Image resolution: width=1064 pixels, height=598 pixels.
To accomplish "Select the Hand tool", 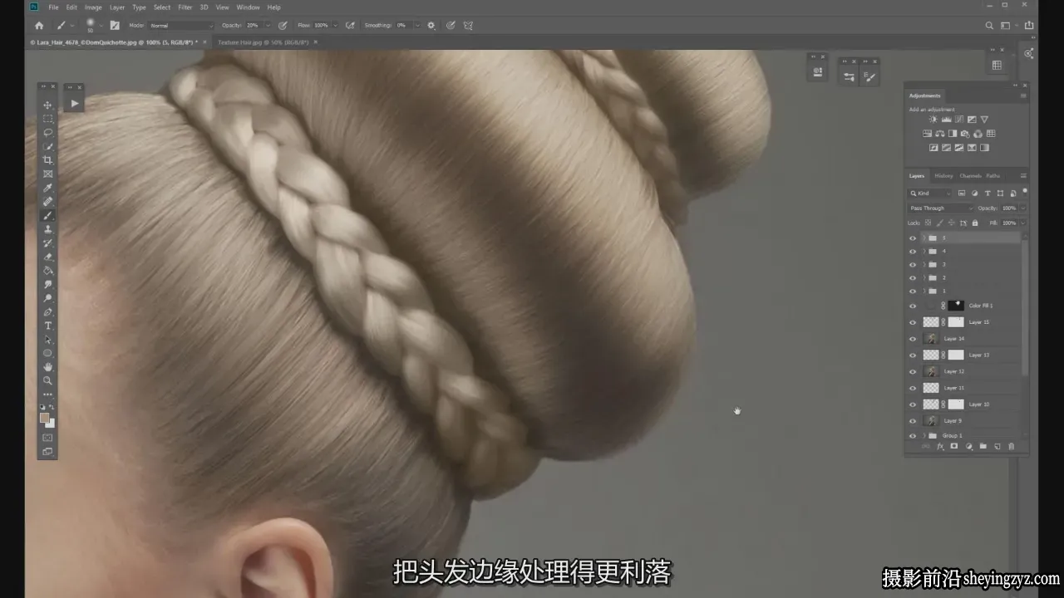I will (47, 366).
